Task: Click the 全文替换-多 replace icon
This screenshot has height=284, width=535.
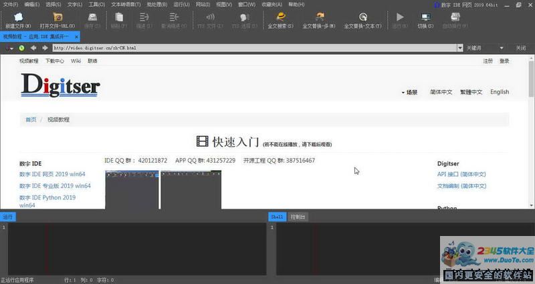Action: tap(320, 17)
